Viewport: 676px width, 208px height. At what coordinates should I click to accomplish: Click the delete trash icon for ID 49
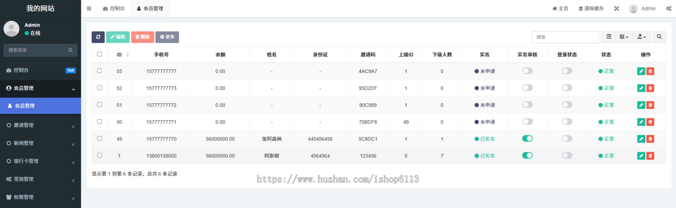coord(650,139)
